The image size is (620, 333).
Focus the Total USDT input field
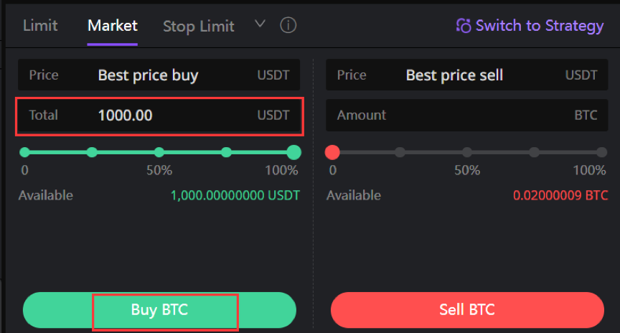tap(159, 116)
